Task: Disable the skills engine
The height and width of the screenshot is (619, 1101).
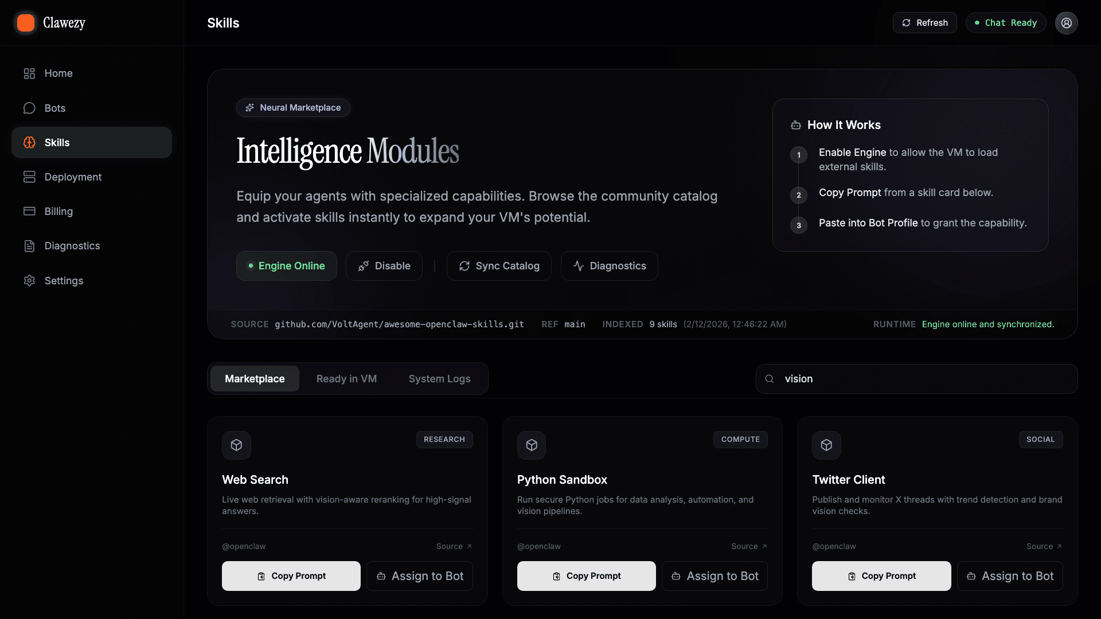Action: (384, 266)
